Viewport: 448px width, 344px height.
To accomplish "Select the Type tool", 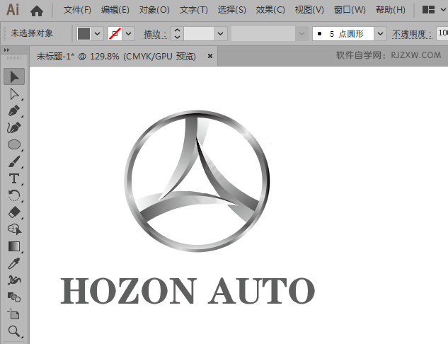I will pos(14,178).
